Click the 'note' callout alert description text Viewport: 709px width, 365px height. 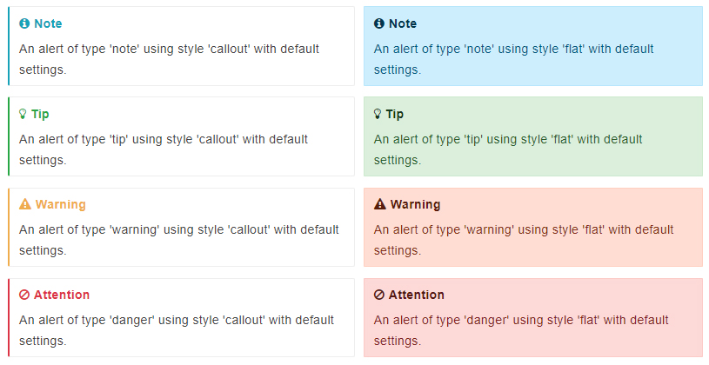(x=169, y=59)
